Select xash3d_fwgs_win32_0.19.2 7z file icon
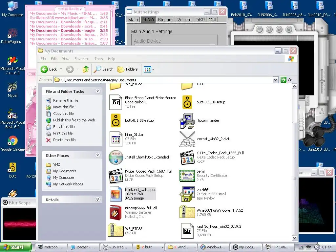The height and width of the screenshot is (252, 336). pos(187,231)
